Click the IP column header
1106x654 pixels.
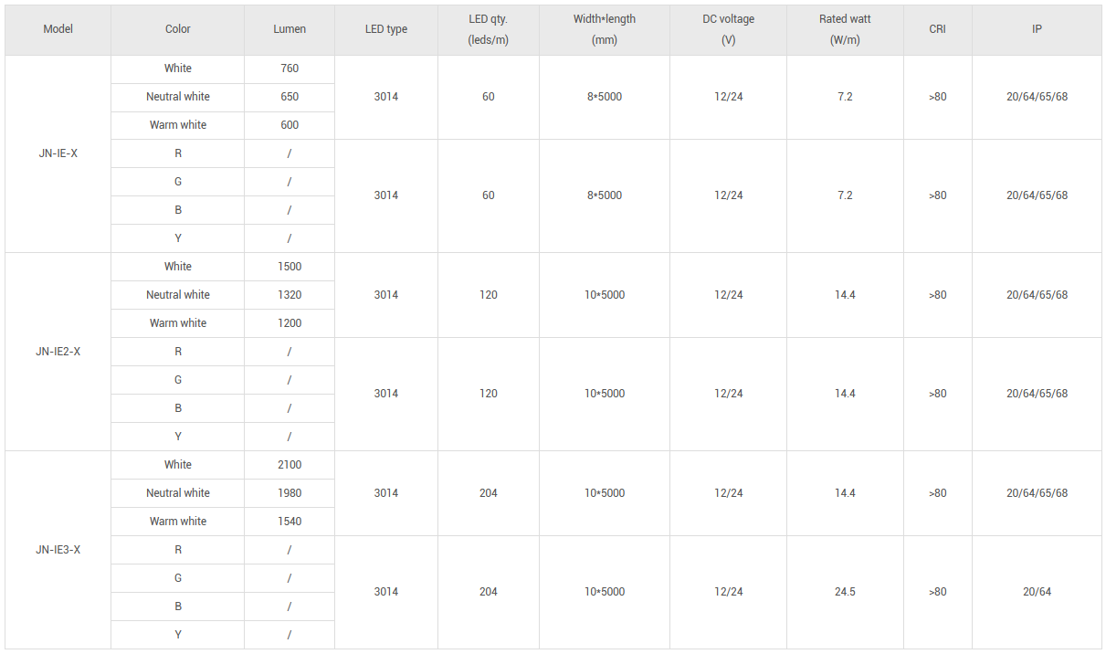(x=1037, y=29)
